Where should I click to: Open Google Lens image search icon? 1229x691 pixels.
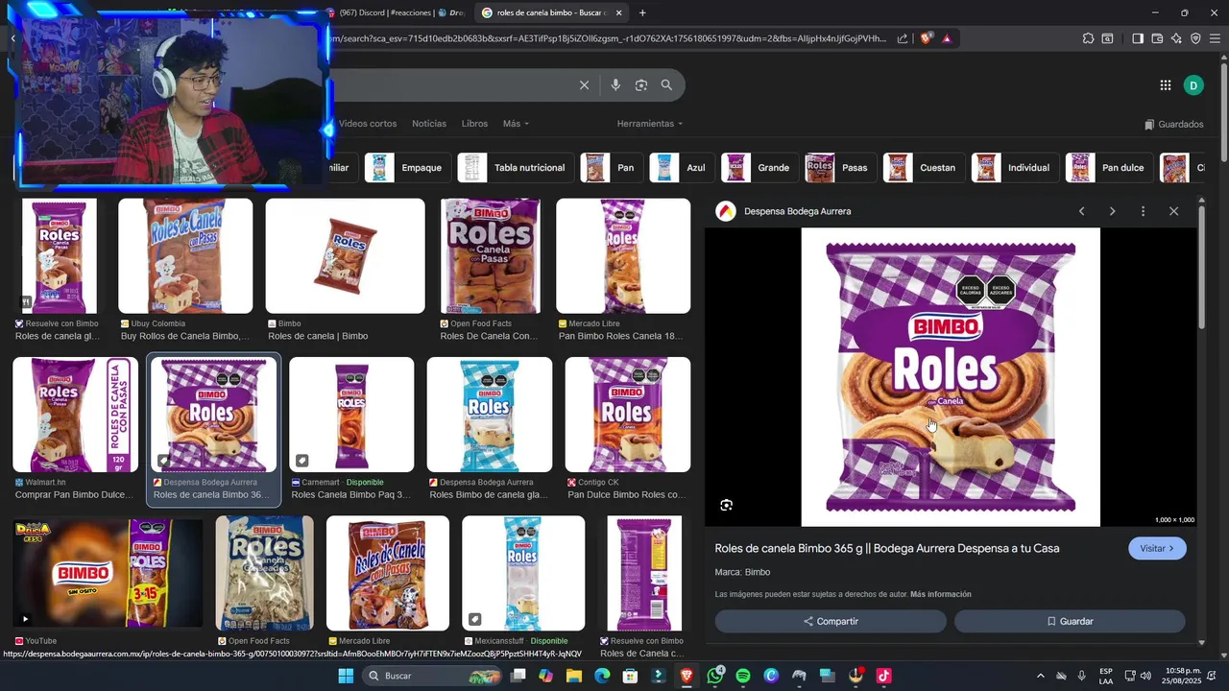(x=641, y=85)
